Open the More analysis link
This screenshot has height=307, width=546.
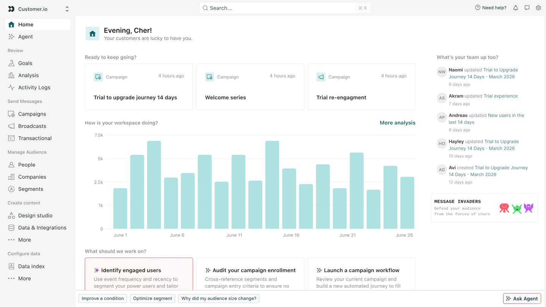tap(397, 123)
